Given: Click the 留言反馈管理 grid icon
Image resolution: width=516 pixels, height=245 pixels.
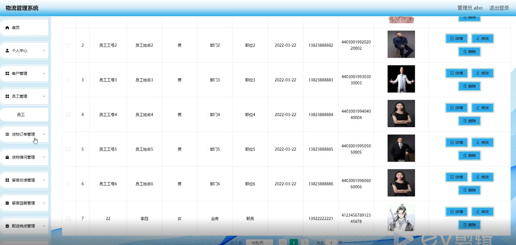Looking at the screenshot, I should click(7, 180).
